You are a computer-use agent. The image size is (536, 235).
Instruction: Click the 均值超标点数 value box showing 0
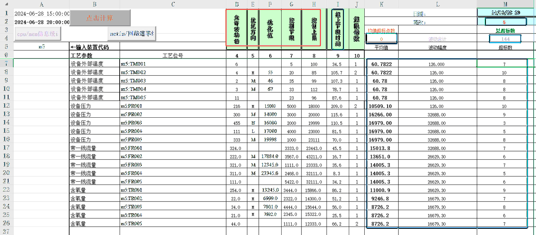coord(381,39)
